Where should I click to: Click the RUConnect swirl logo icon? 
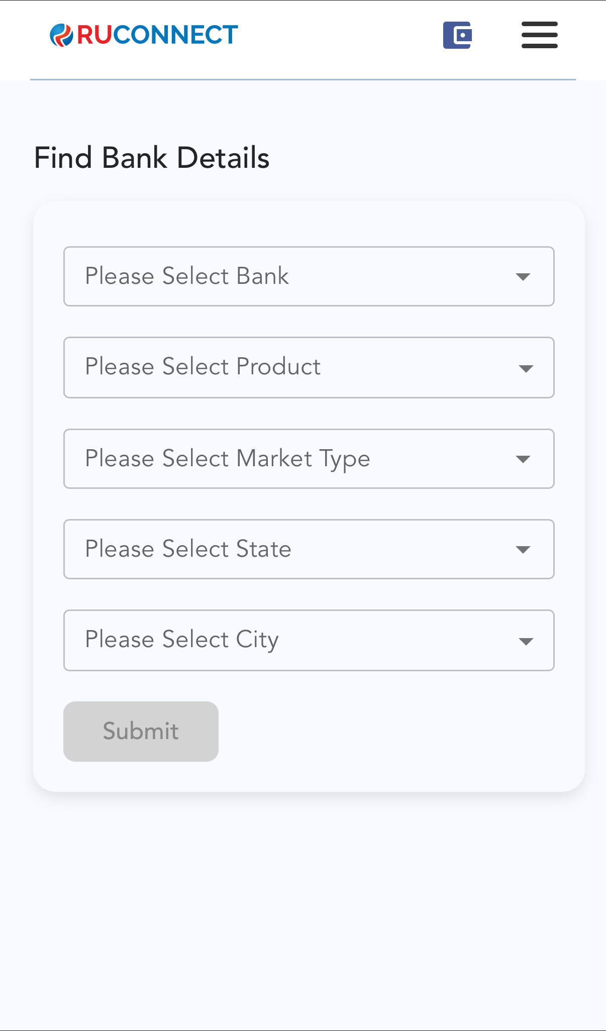61,35
